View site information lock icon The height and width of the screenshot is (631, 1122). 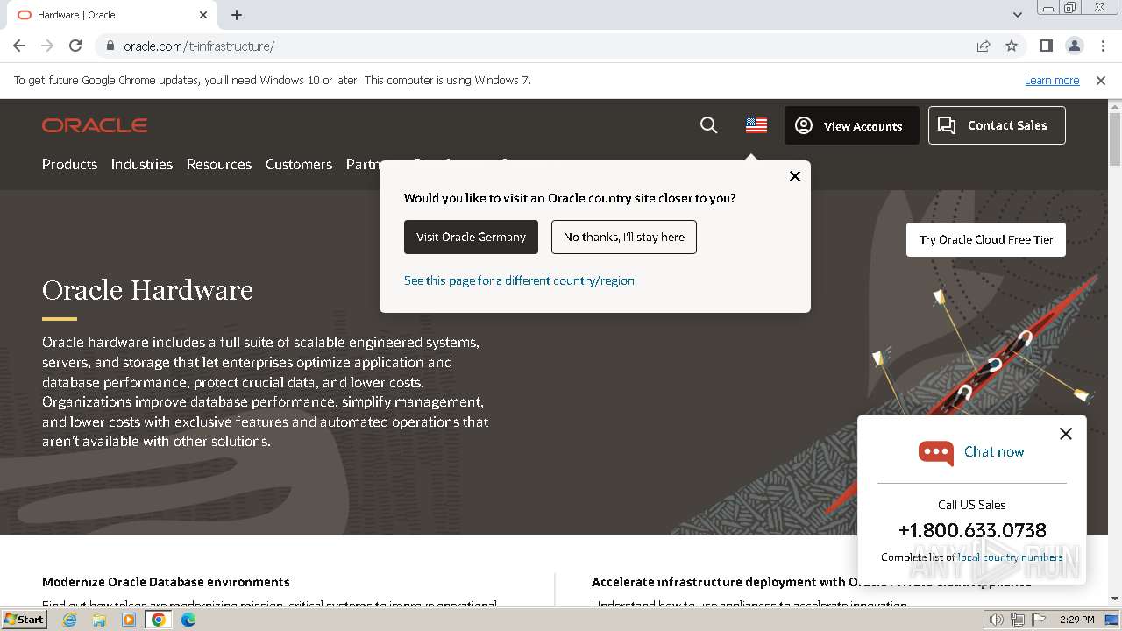tap(110, 46)
